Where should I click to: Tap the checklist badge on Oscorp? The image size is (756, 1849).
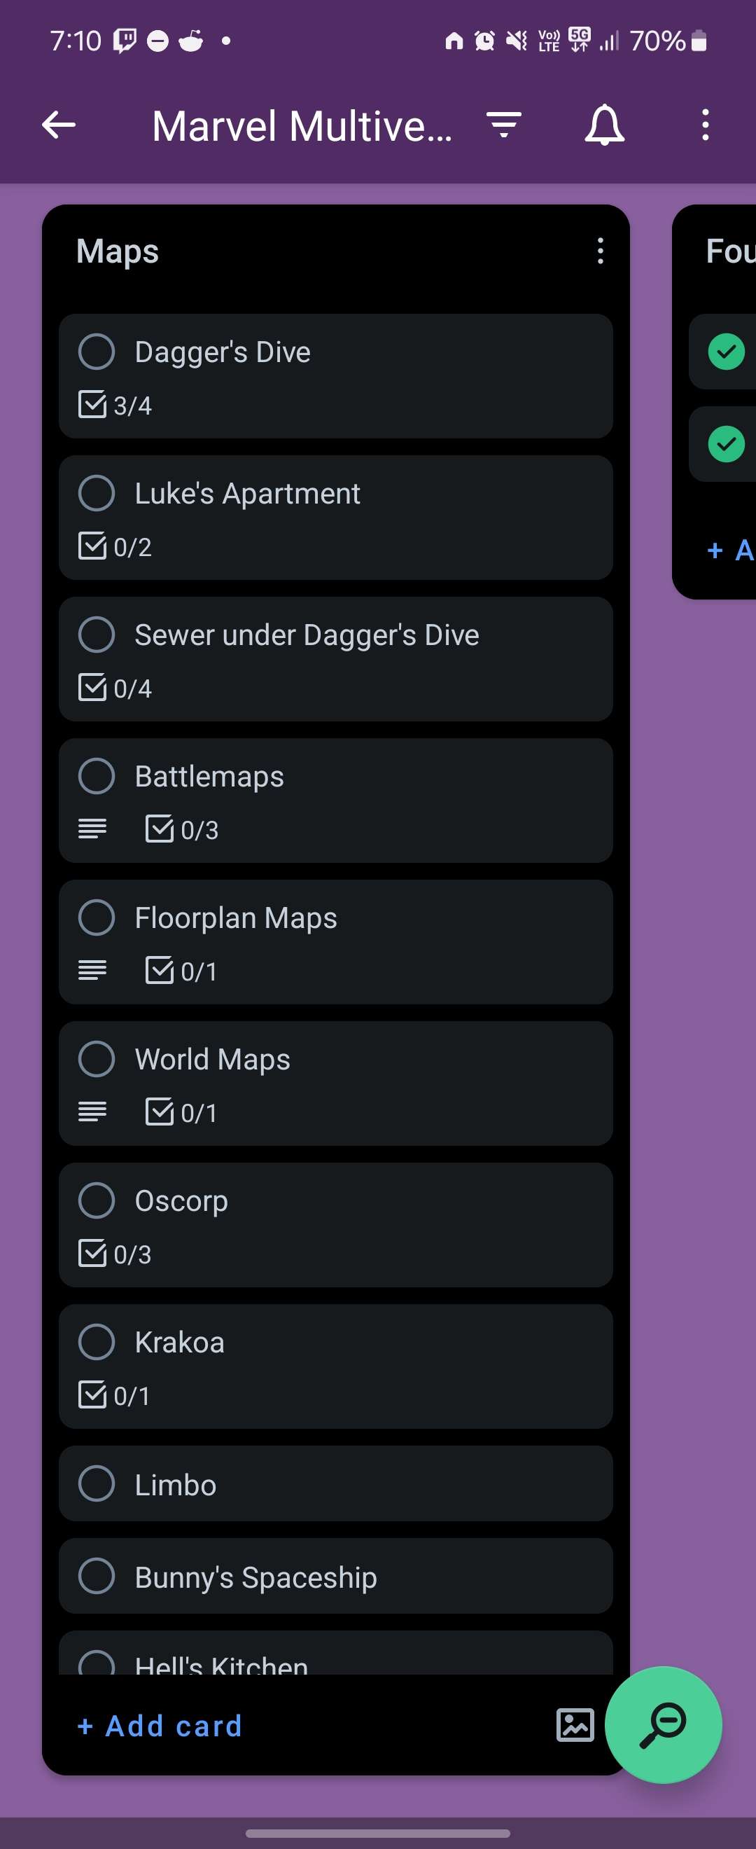click(x=115, y=1253)
